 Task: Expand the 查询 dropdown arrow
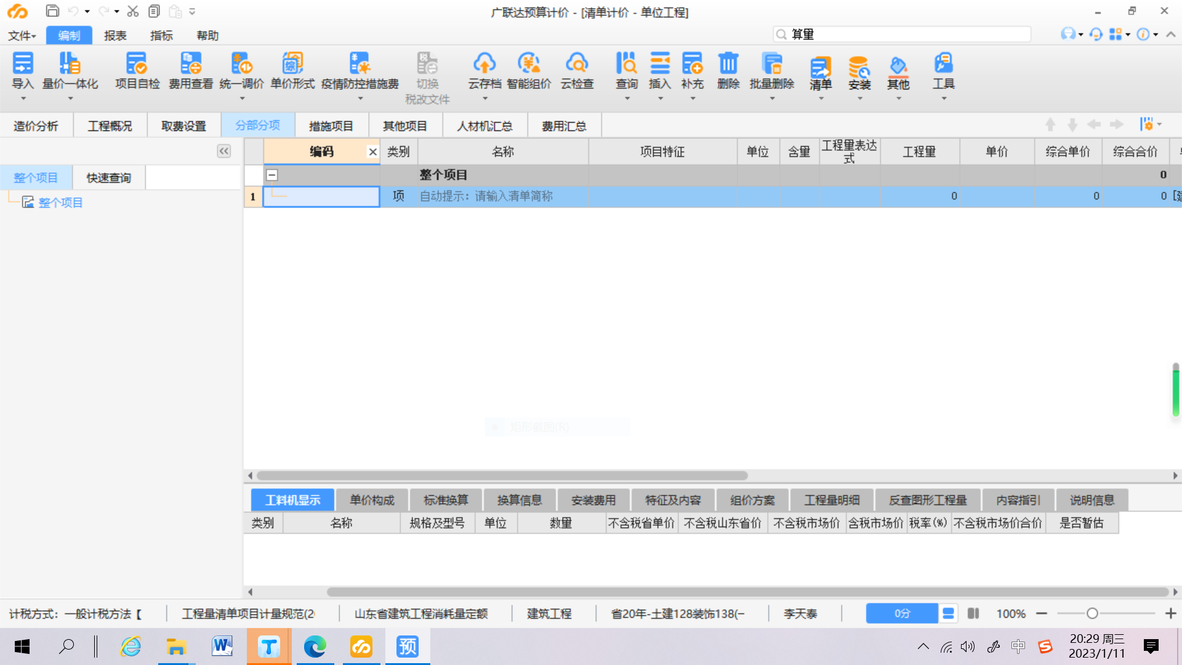(627, 99)
